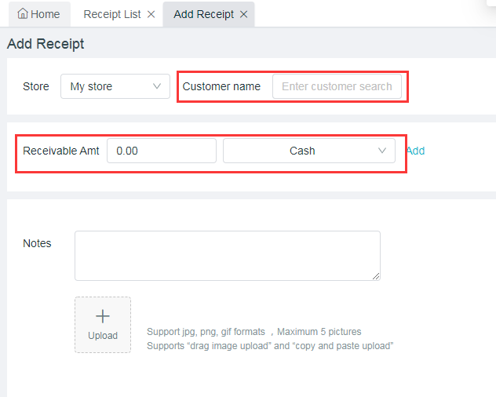Click the chevron arrow in Store selector
496x397 pixels.
click(x=157, y=86)
